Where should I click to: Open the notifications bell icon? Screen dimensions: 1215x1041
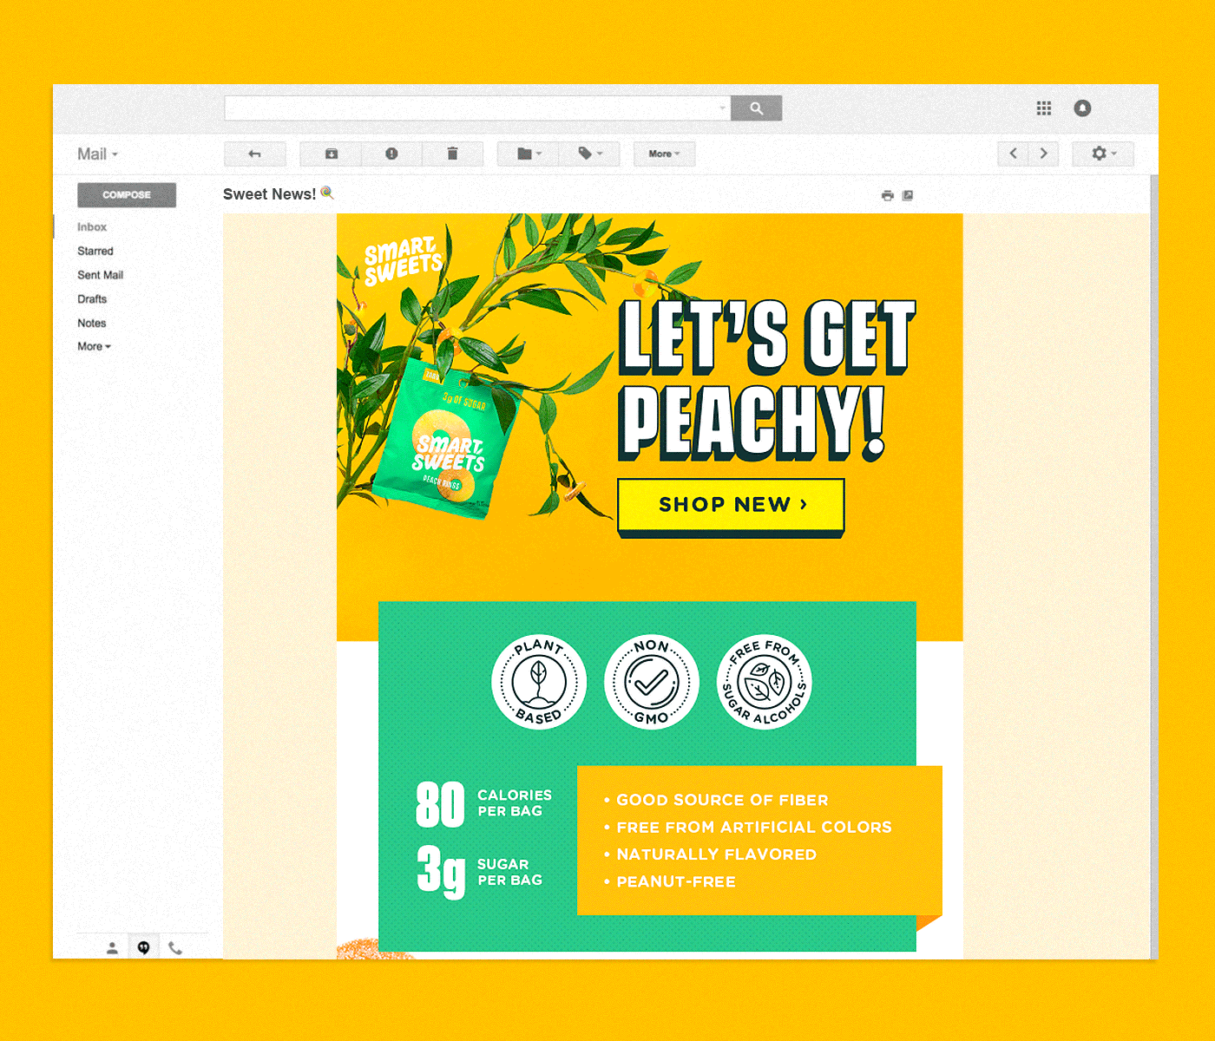point(1082,108)
